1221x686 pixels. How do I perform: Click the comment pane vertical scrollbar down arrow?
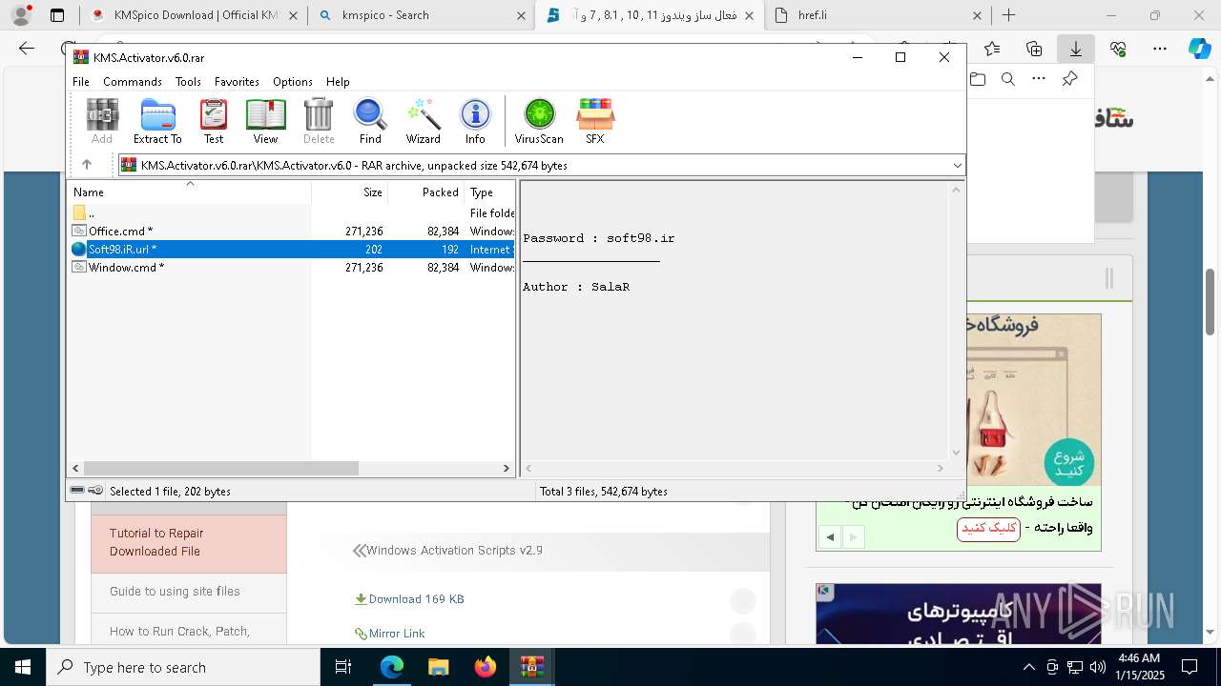(956, 453)
